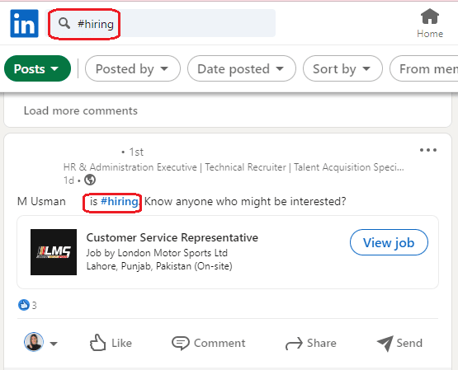The height and width of the screenshot is (370, 458).
Task: Go to Home via house icon
Action: 430,16
